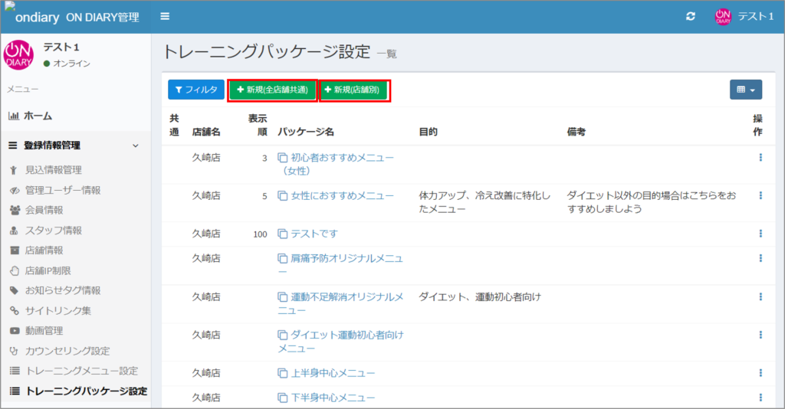Click copy icon beside 上半身中心メニュー
This screenshot has width=785, height=409.
click(x=282, y=374)
